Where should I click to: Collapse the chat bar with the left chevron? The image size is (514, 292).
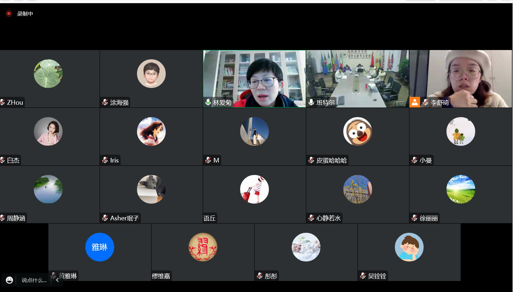pos(57,280)
